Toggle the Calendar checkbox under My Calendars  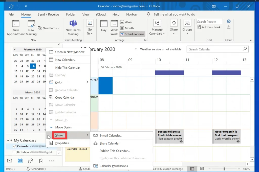click(x=14, y=146)
